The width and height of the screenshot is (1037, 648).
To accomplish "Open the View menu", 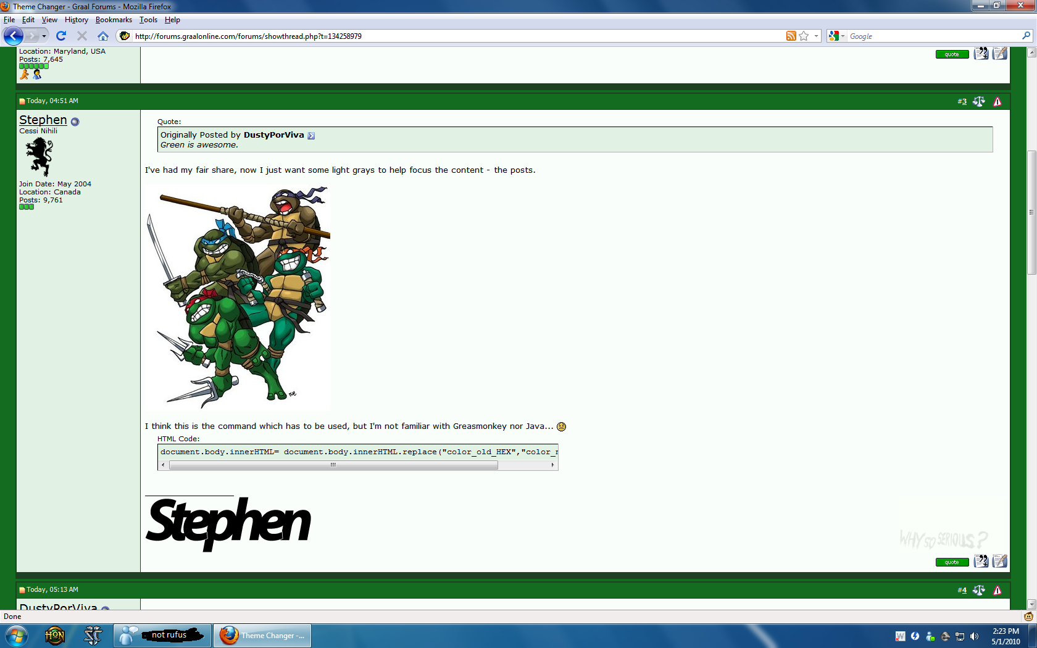I will (49, 20).
